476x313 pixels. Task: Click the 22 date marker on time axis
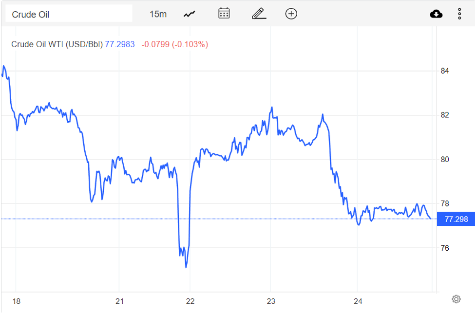[x=190, y=301]
